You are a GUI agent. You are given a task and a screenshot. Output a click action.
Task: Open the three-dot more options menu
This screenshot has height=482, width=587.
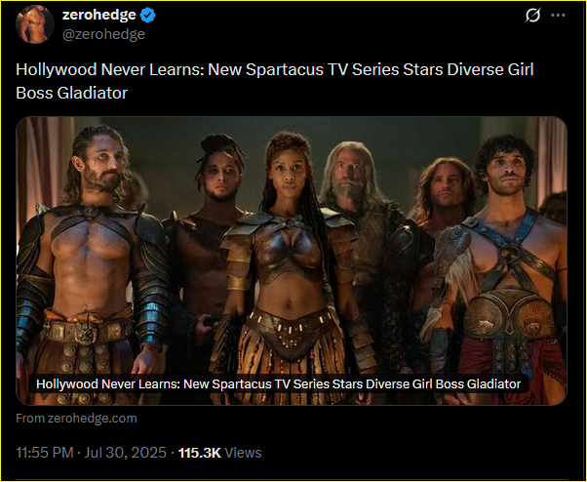click(558, 16)
